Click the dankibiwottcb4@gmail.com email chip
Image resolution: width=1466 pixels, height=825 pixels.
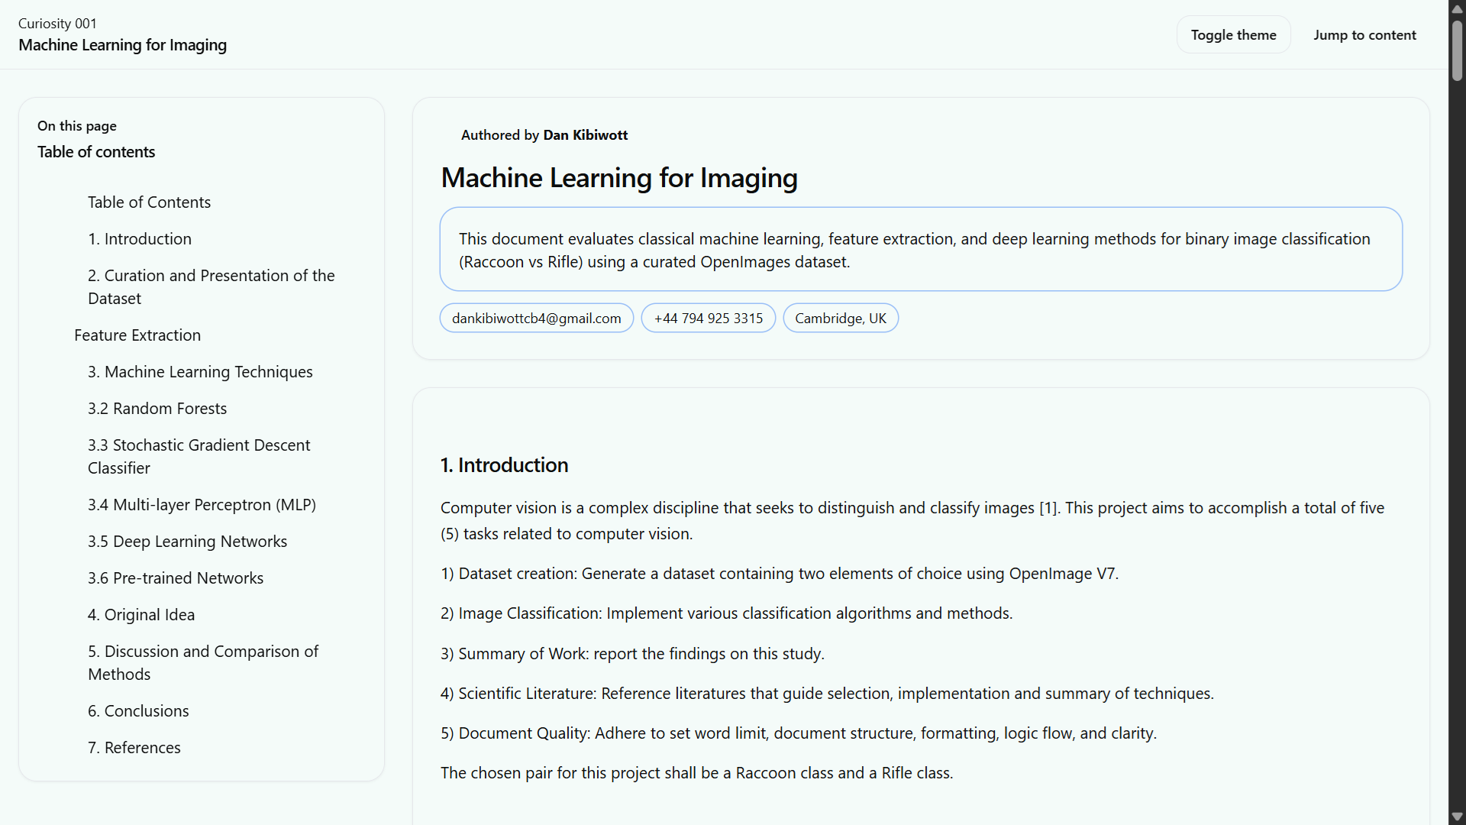pos(536,319)
